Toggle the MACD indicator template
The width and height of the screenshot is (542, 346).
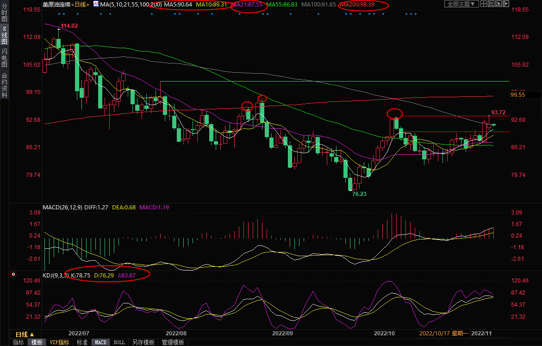pyautogui.click(x=100, y=342)
